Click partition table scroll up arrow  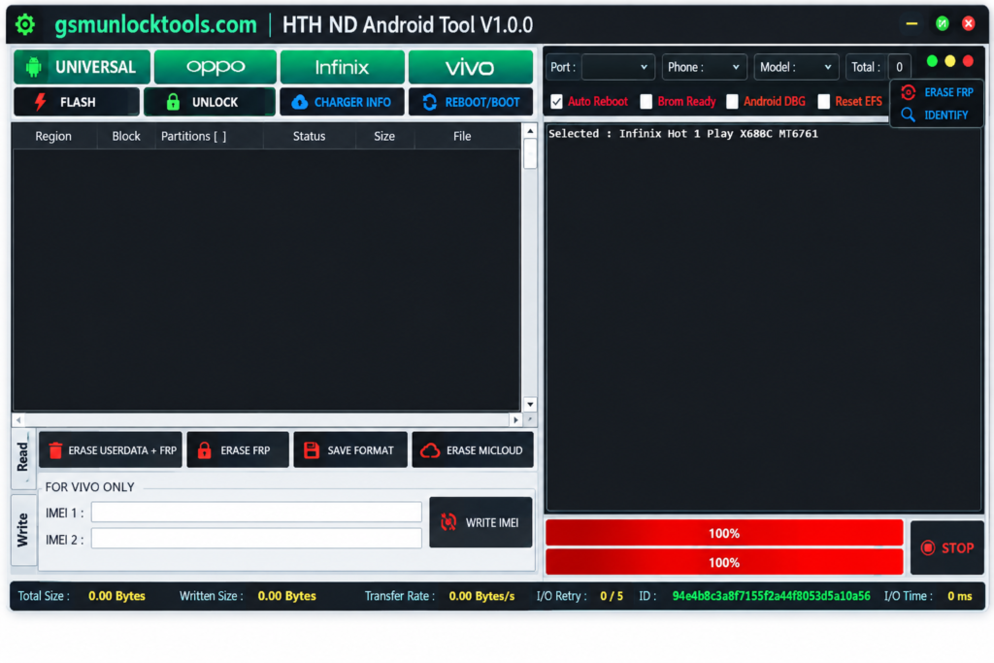[530, 131]
